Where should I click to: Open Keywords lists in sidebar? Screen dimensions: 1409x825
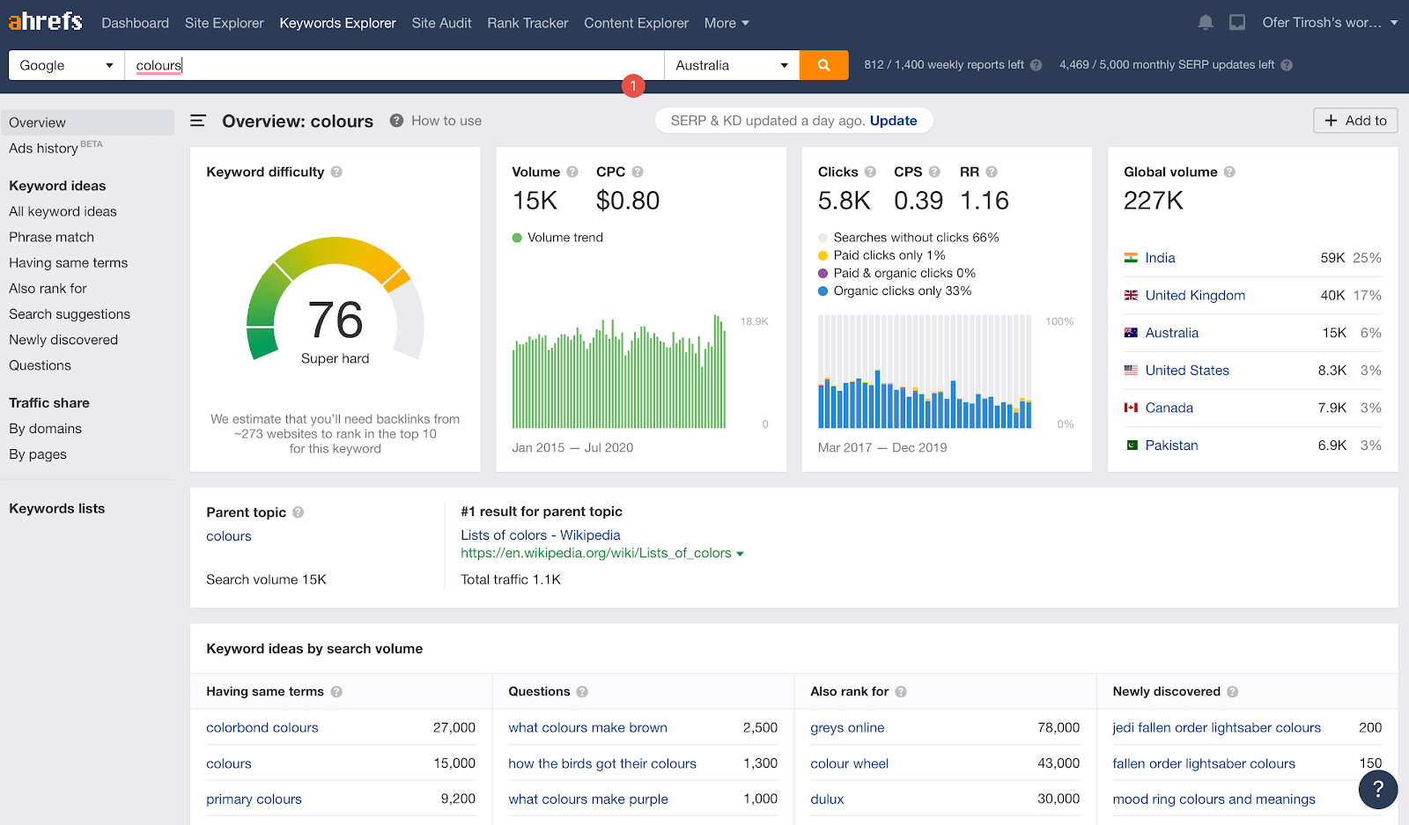[57, 509]
